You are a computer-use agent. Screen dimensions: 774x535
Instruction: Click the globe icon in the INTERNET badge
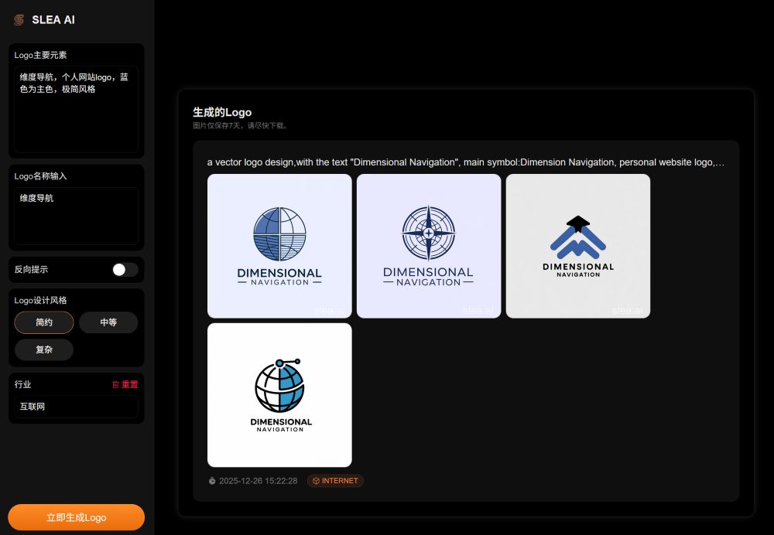[x=316, y=480]
